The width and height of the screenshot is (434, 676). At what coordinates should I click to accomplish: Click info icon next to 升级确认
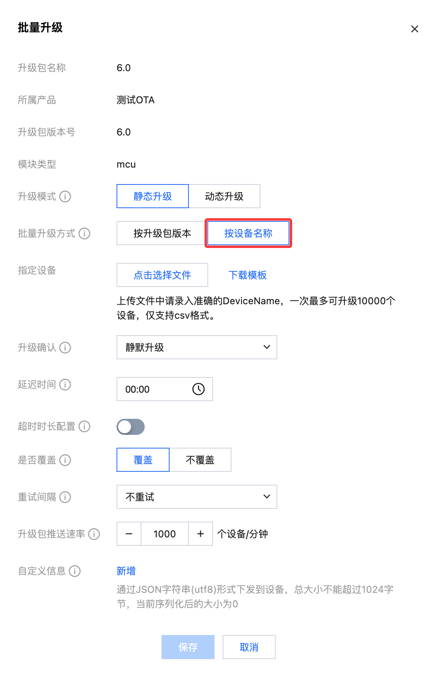coord(65,348)
